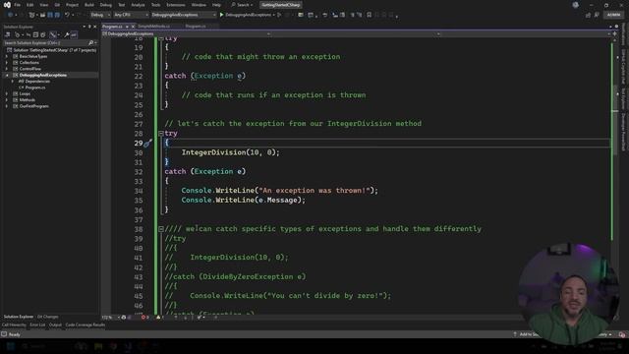Click the Live Share icon near ADMIN
629x354 pixels.
(588, 15)
